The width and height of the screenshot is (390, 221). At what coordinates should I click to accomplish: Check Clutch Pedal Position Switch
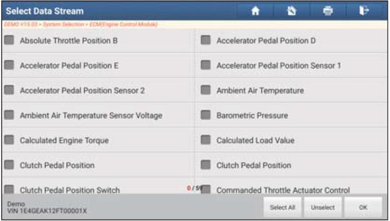coord(9,189)
